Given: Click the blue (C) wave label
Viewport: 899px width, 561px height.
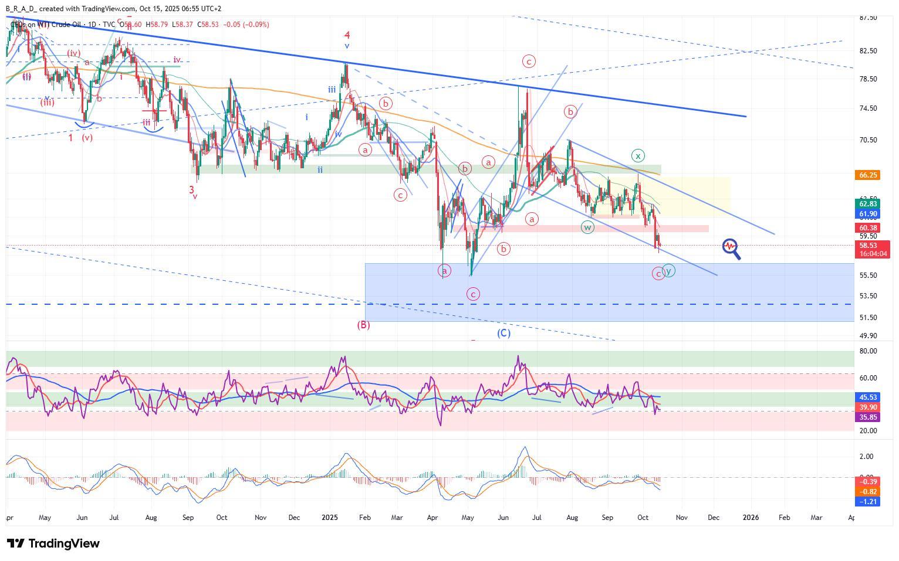Looking at the screenshot, I should 503,333.
